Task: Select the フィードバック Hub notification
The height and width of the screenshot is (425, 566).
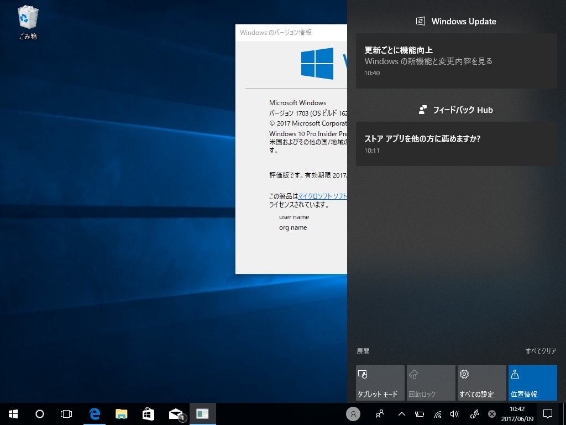Action: 457,144
